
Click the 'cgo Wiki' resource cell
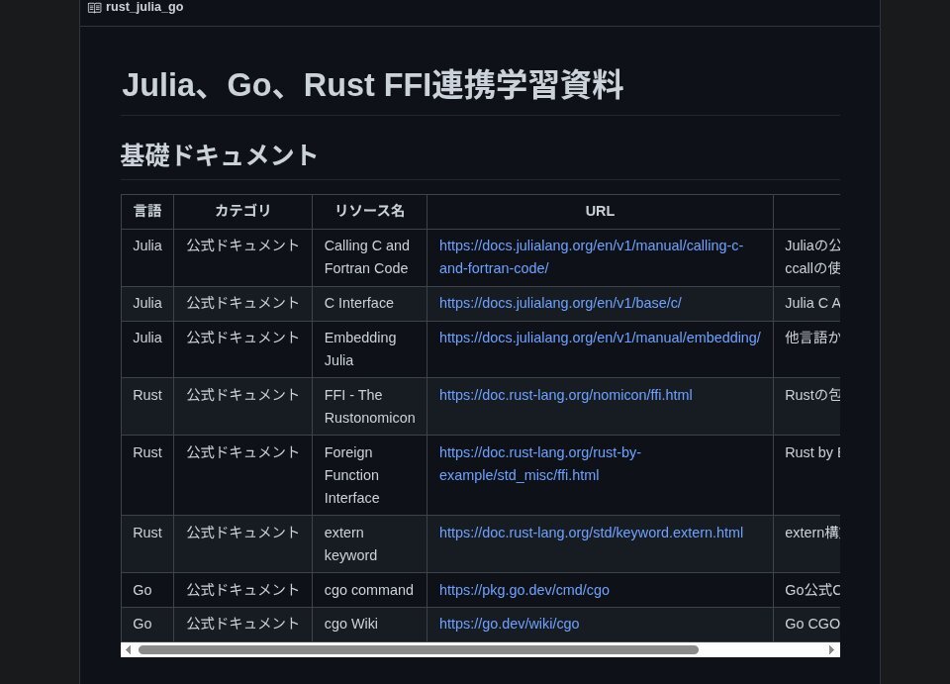tap(369, 625)
